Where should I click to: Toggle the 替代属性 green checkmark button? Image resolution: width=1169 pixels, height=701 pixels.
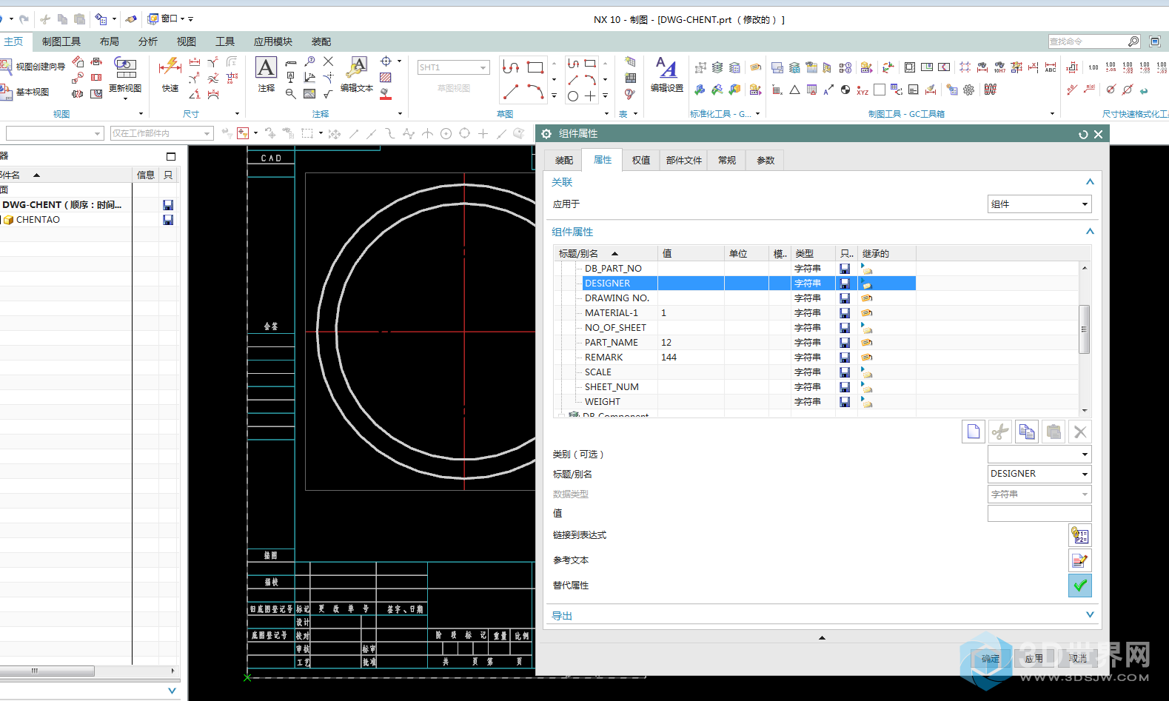pos(1080,586)
